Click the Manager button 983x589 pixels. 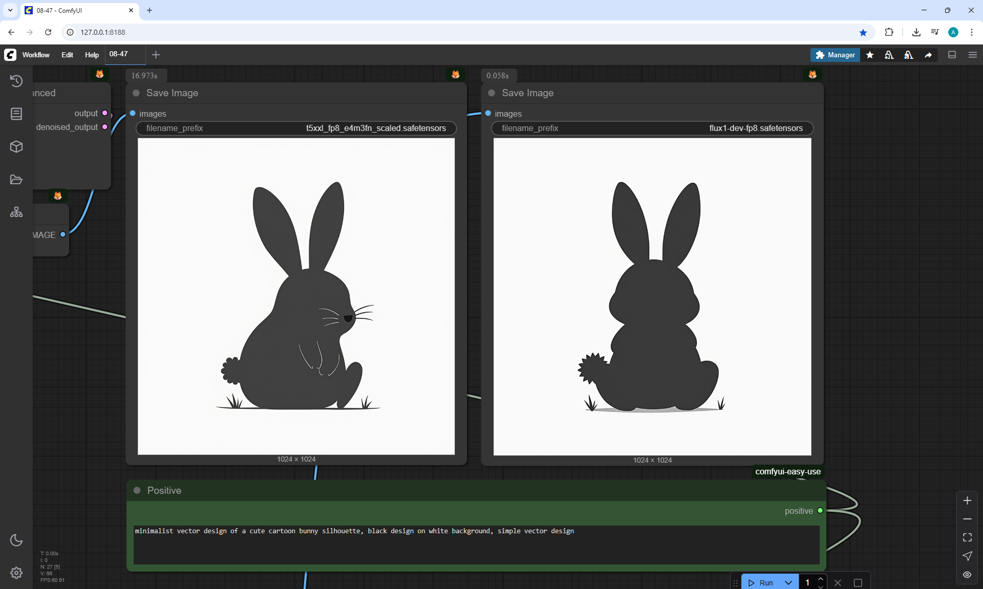[835, 55]
